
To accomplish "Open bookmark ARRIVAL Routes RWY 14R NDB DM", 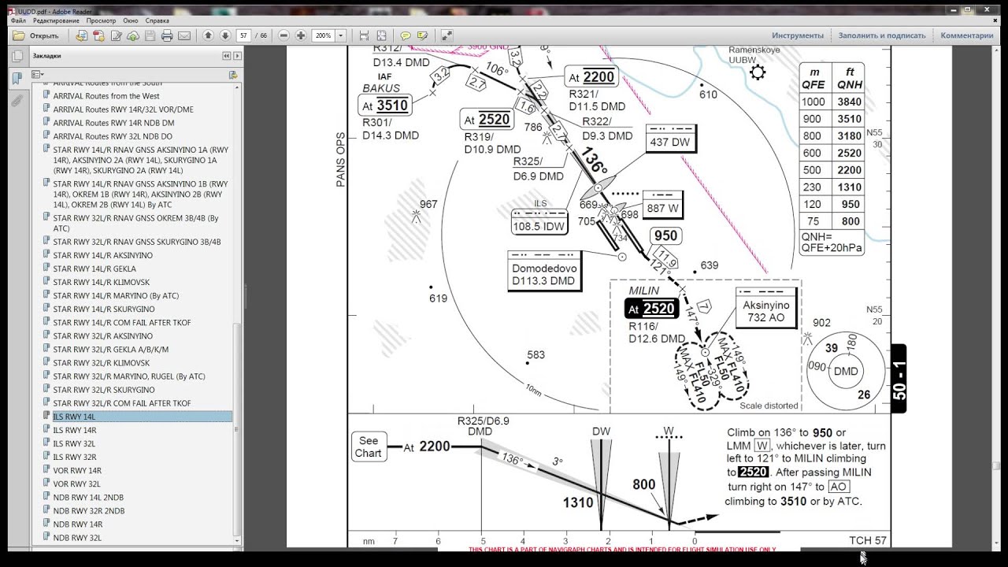I will click(114, 123).
